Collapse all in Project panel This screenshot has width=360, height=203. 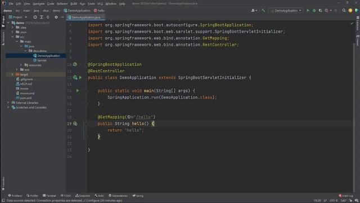[48, 17]
